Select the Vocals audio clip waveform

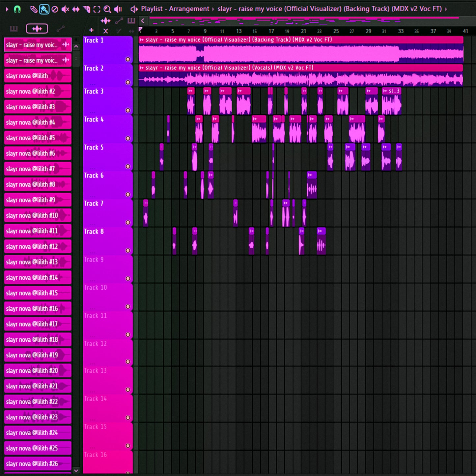tap(301, 79)
